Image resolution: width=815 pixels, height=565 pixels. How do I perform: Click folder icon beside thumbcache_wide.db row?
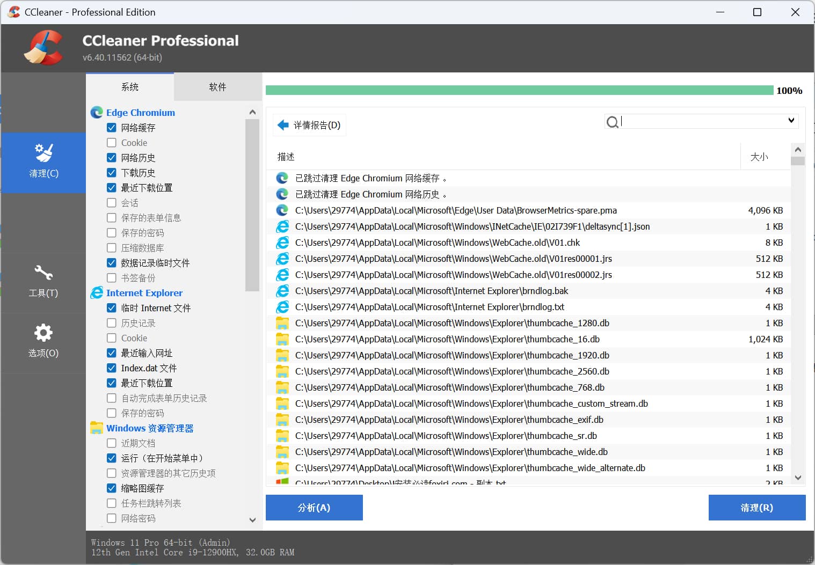pos(282,452)
